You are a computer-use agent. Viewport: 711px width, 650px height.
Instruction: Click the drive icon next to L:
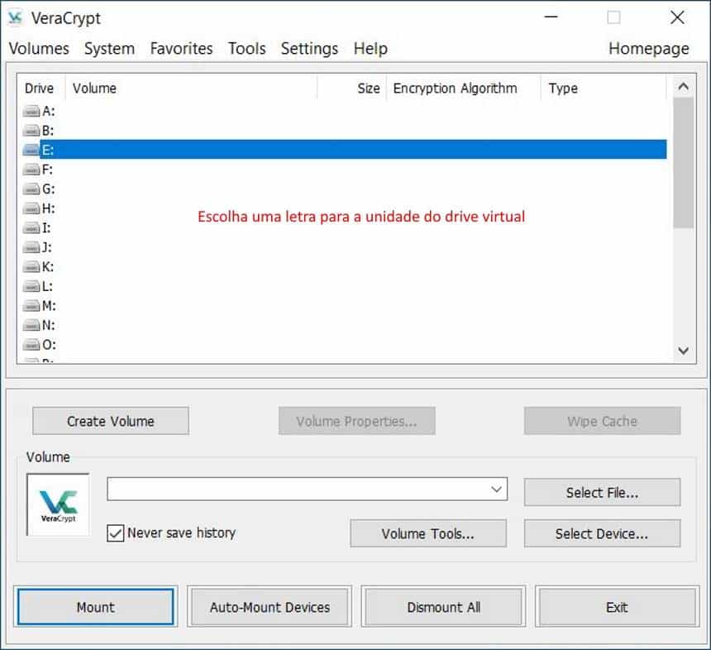pyautogui.click(x=31, y=286)
